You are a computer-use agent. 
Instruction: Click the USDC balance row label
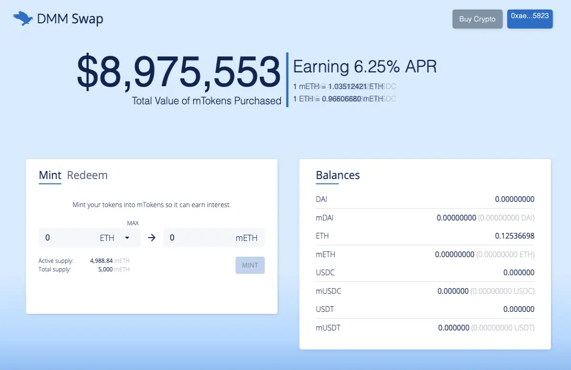coord(325,273)
